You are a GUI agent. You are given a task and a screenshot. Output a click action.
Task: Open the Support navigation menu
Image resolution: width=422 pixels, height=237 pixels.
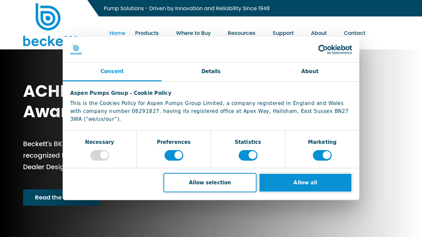coord(283,33)
